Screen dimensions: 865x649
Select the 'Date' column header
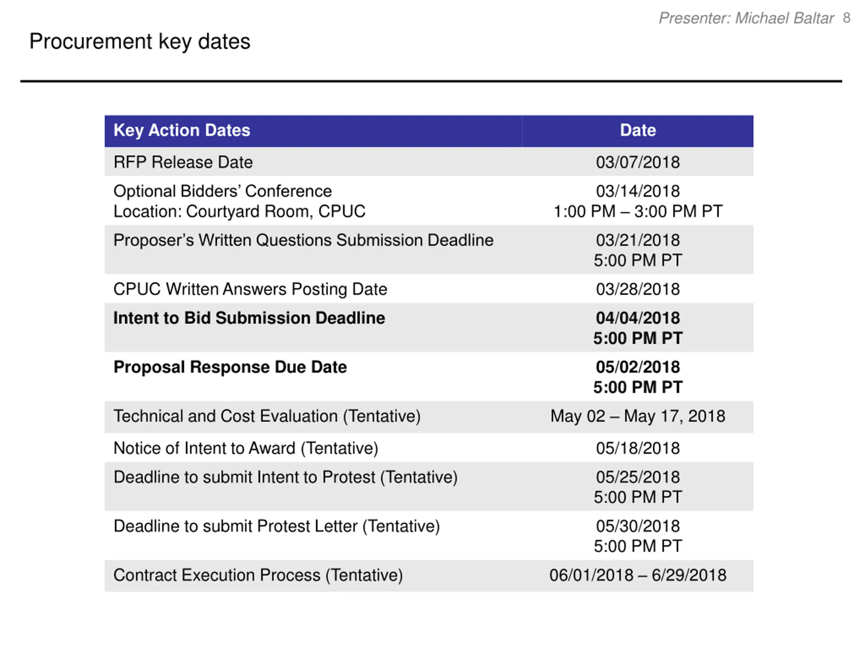[638, 130]
